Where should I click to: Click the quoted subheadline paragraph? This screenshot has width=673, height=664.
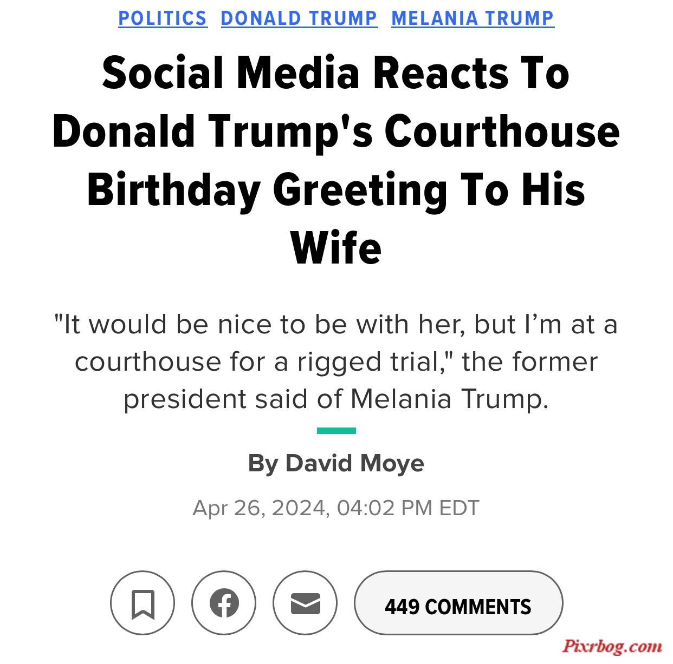[336, 361]
